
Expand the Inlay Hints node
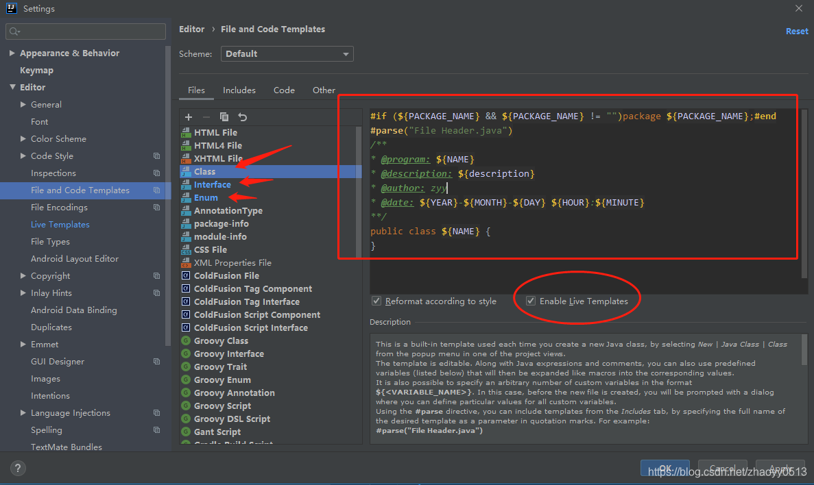tap(23, 293)
